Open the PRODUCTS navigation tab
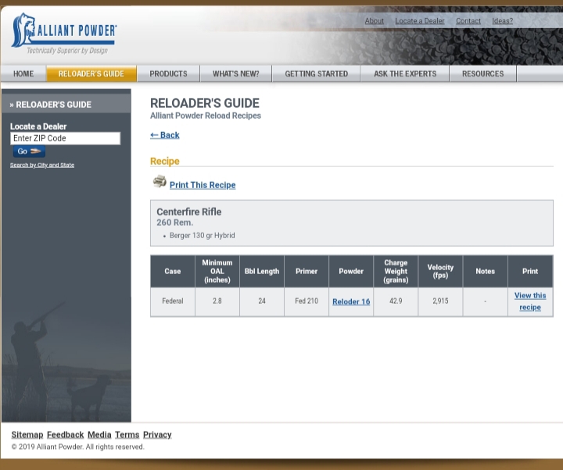Image resolution: width=563 pixels, height=470 pixels. pyautogui.click(x=168, y=74)
